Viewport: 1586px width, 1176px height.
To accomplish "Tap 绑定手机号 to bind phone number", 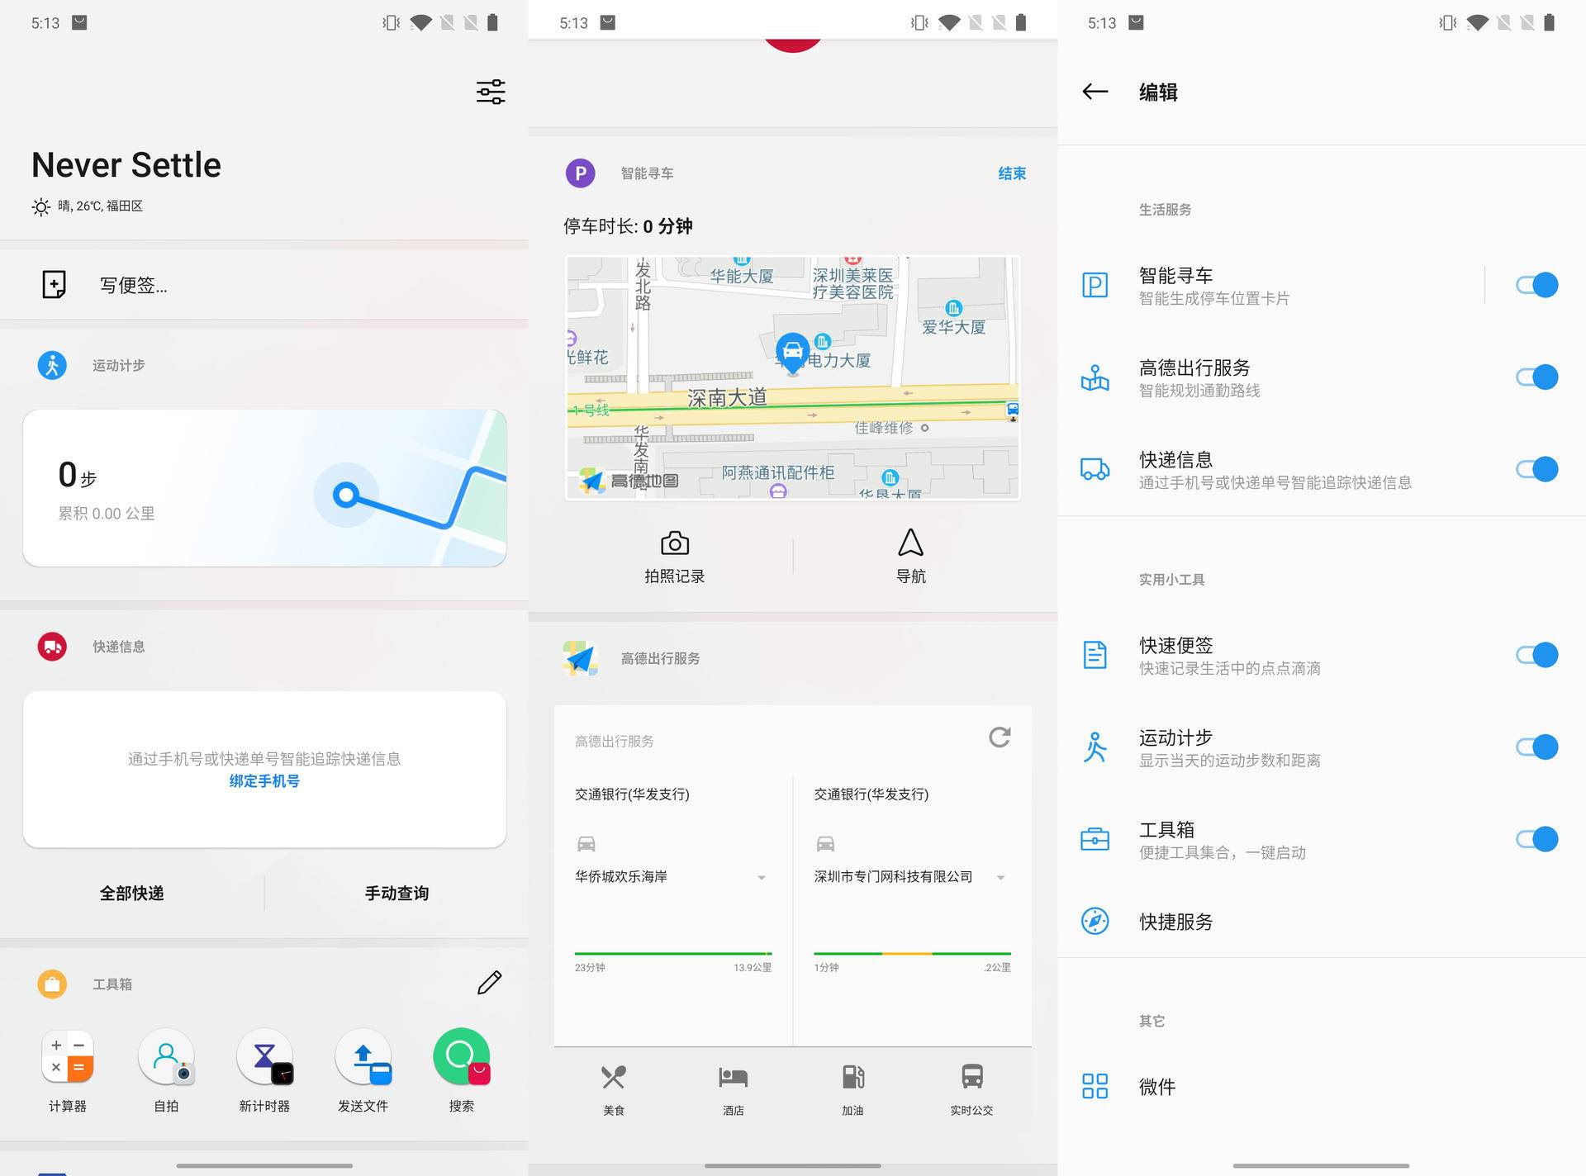I will [264, 780].
